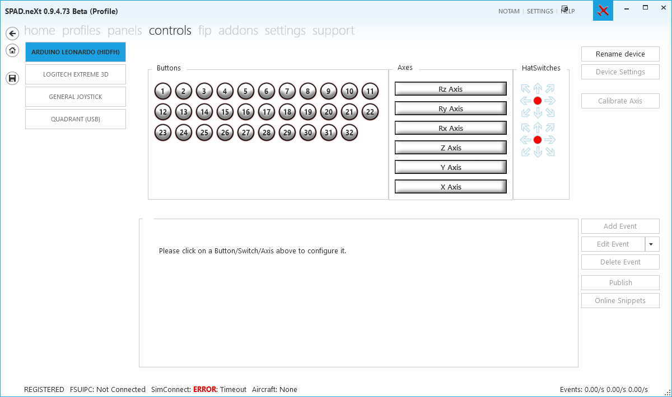Click the down-right arrow of the lower hat switch
672x397 pixels.
550,152
